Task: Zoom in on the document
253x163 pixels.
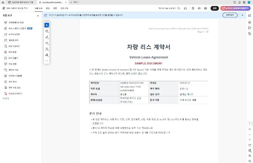Action: [x=250, y=156]
